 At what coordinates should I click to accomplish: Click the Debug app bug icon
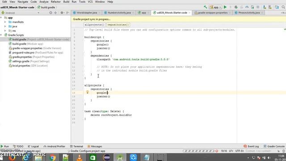pos(236,7)
